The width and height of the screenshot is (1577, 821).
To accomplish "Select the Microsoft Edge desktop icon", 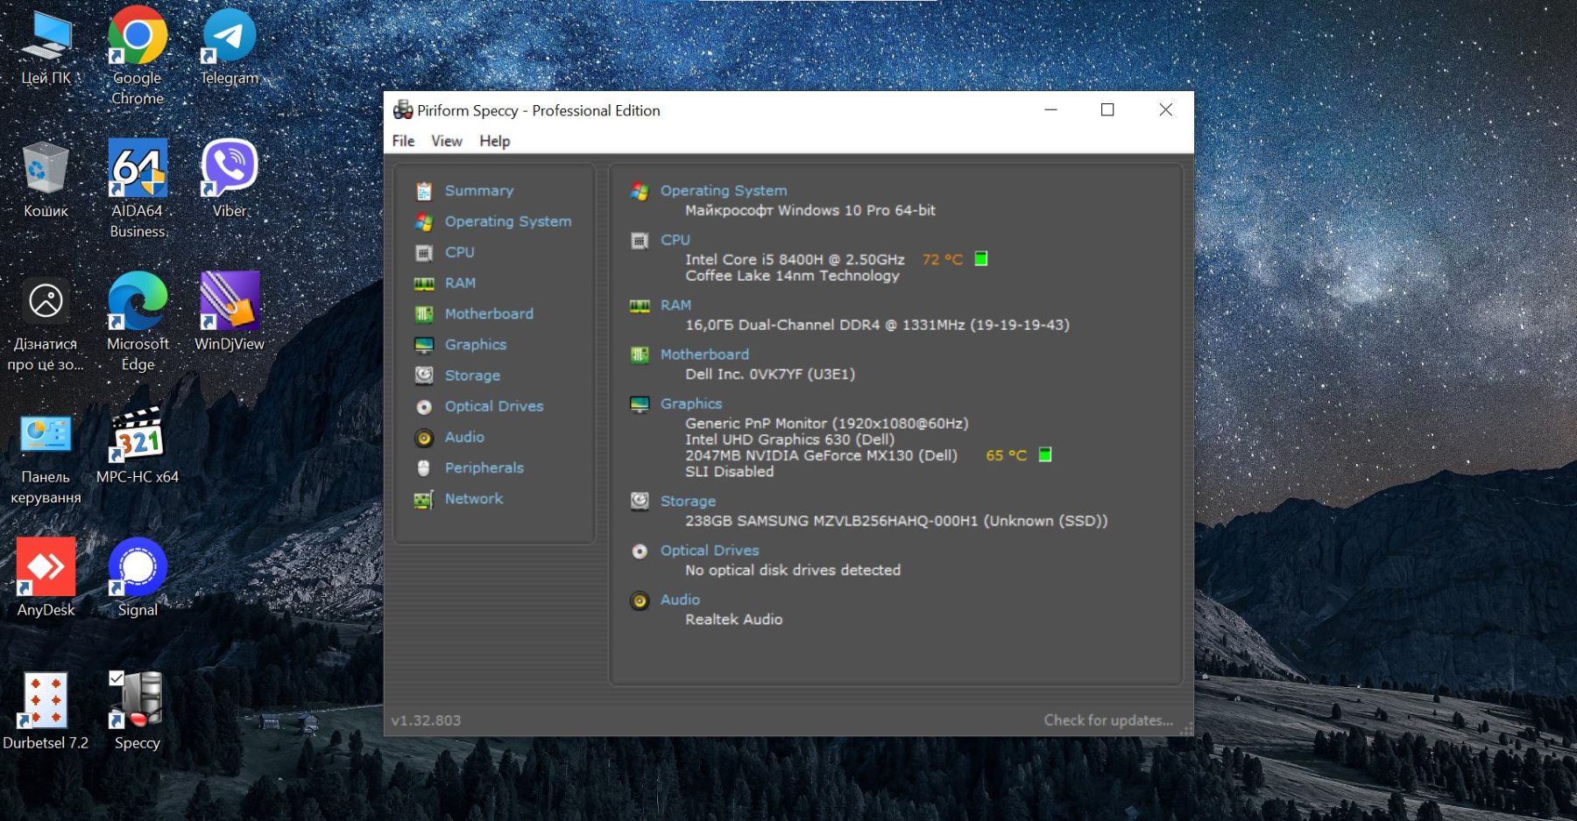I will pos(138,321).
